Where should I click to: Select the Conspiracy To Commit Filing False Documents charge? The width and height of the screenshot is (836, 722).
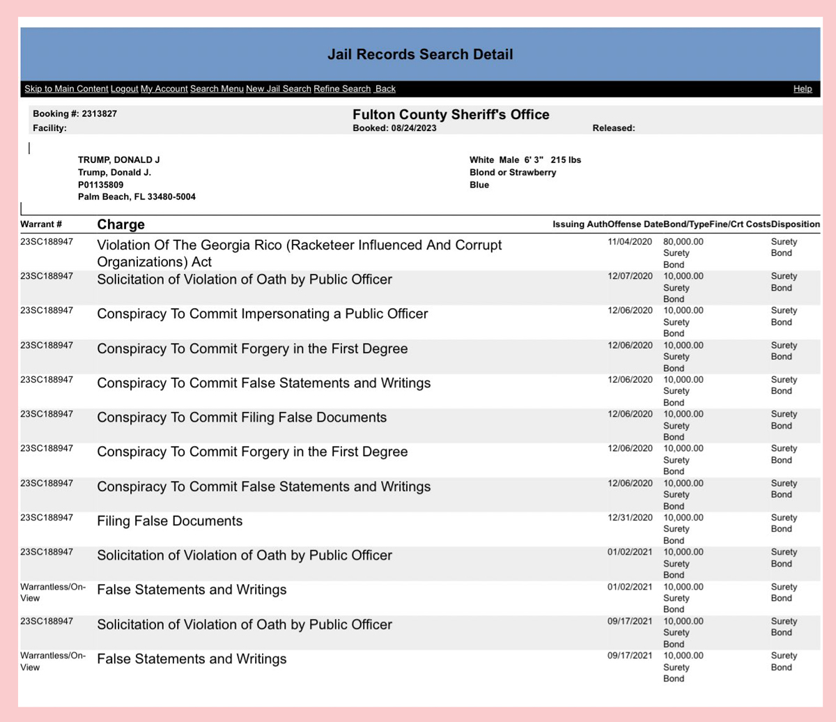[242, 418]
